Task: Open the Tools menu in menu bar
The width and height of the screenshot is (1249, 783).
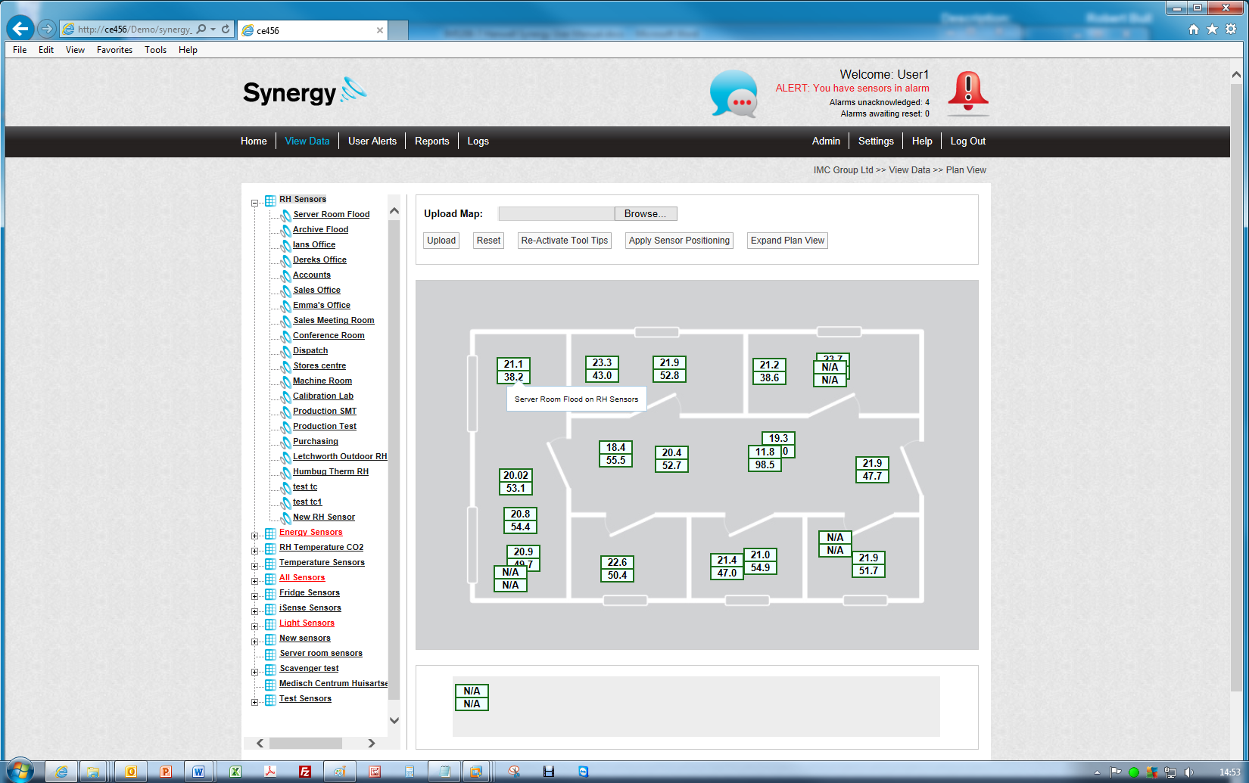Action: (x=155, y=50)
